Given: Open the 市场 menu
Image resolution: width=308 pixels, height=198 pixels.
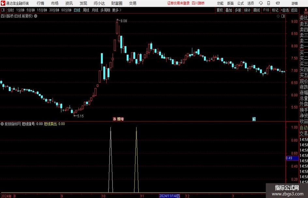Looking at the screenshot, I should pos(55,3).
